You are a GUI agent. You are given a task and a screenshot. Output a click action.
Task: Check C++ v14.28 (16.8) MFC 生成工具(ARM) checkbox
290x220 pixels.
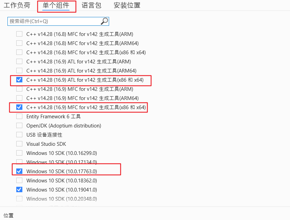(19, 34)
